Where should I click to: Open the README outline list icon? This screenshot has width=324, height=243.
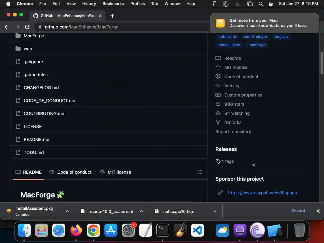tap(200, 172)
